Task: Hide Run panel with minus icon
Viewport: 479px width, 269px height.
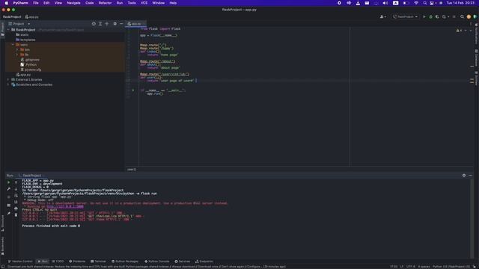Action: click(x=471, y=176)
